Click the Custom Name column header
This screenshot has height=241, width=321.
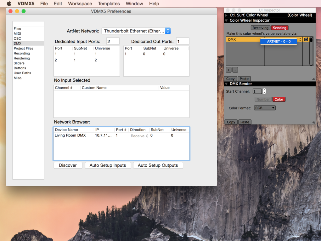pyautogui.click(x=119, y=88)
